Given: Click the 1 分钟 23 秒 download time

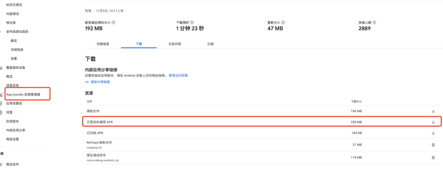Looking at the screenshot, I should pyautogui.click(x=190, y=29).
